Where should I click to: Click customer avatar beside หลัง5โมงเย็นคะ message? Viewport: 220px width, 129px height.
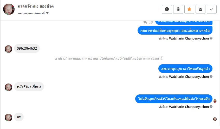9,87
